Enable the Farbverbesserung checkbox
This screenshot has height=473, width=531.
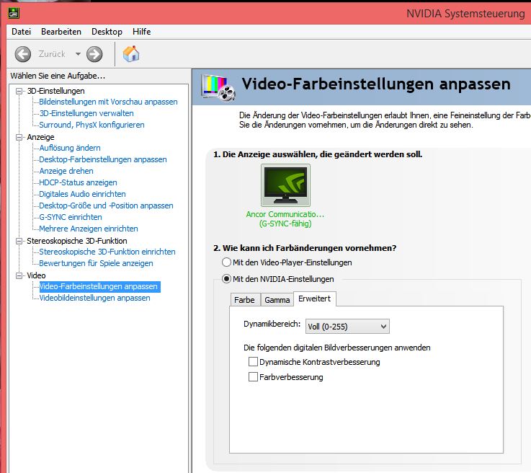pyautogui.click(x=253, y=377)
